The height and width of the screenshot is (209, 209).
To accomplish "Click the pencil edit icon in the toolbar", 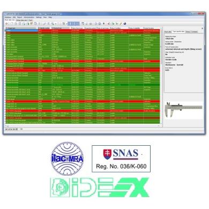I will [x=121, y=24].
